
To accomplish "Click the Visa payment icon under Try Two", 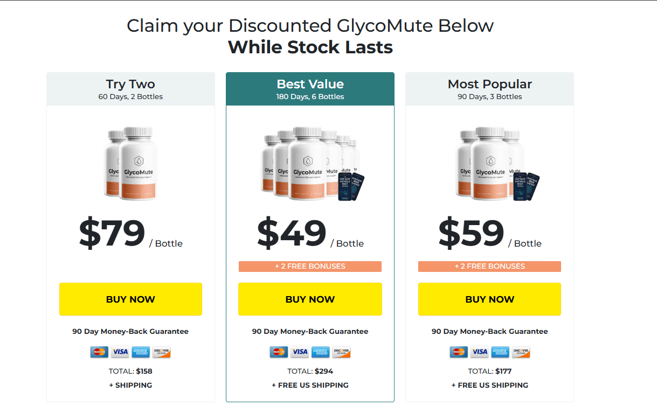I will point(120,352).
